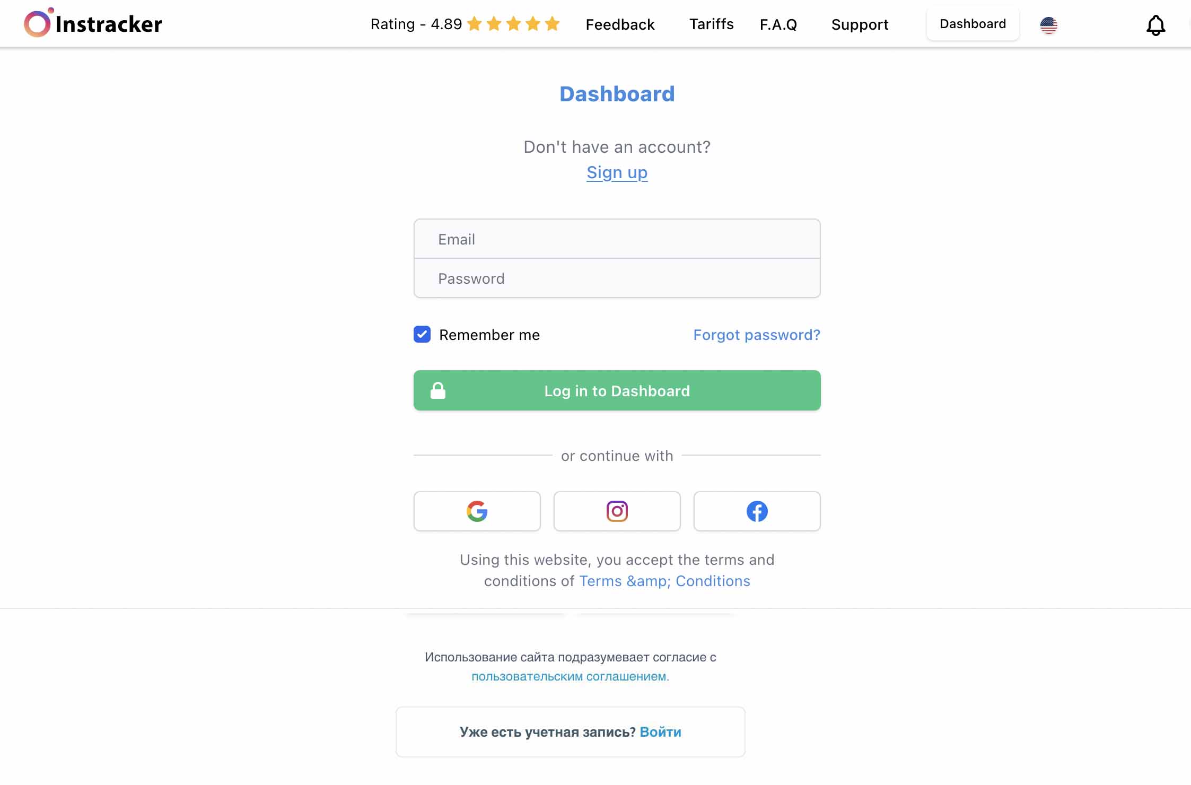The image size is (1191, 785).
Task: Click the Log in to Dashboard button
Action: (x=617, y=390)
